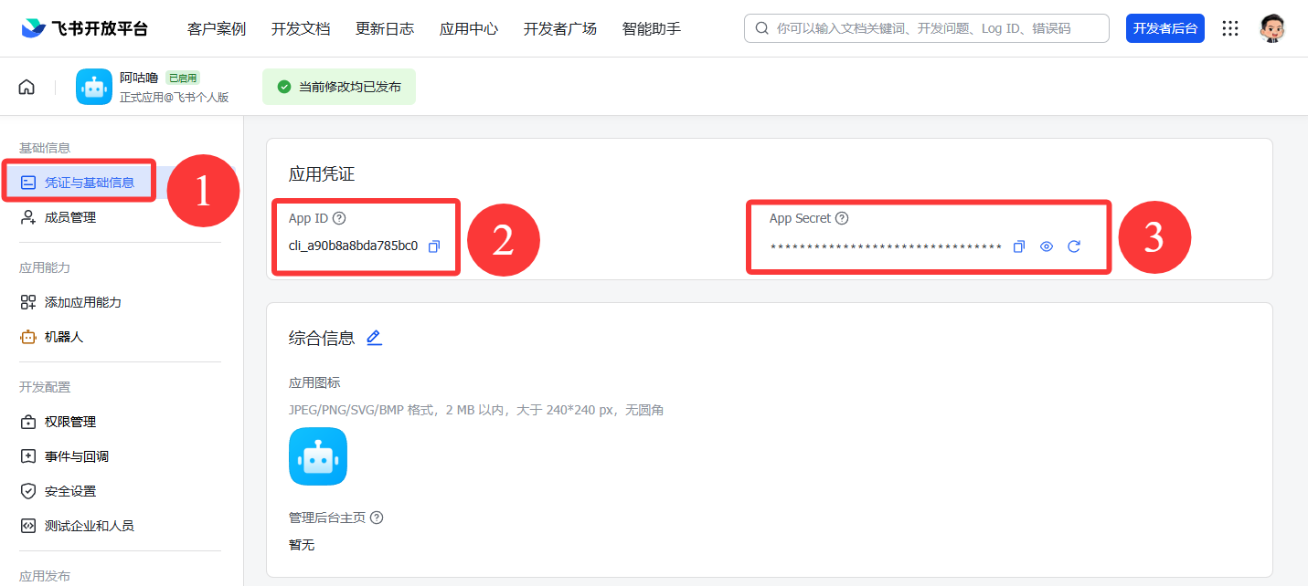
Task: Select 添加应用能力 in the sidebar
Action: coord(82,302)
